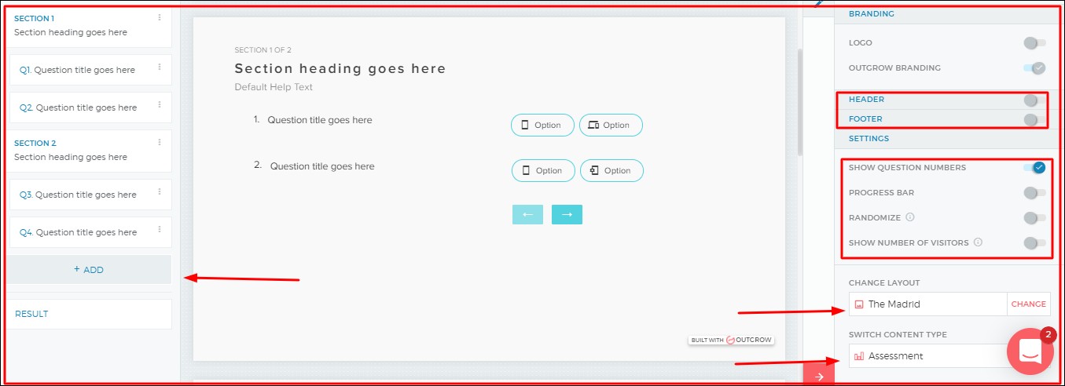Turn off Show Question Numbers
The width and height of the screenshot is (1065, 386).
pos(1034,168)
